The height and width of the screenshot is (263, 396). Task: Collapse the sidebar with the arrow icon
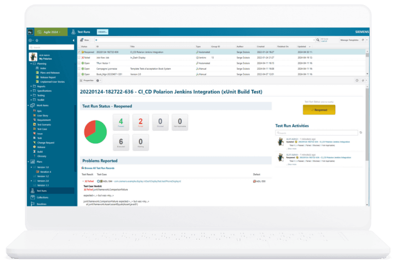73,40
